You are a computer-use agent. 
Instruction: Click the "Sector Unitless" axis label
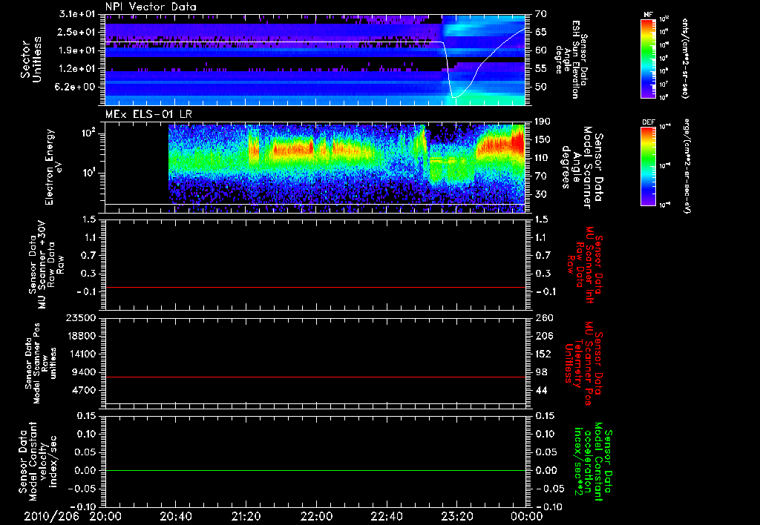point(31,59)
